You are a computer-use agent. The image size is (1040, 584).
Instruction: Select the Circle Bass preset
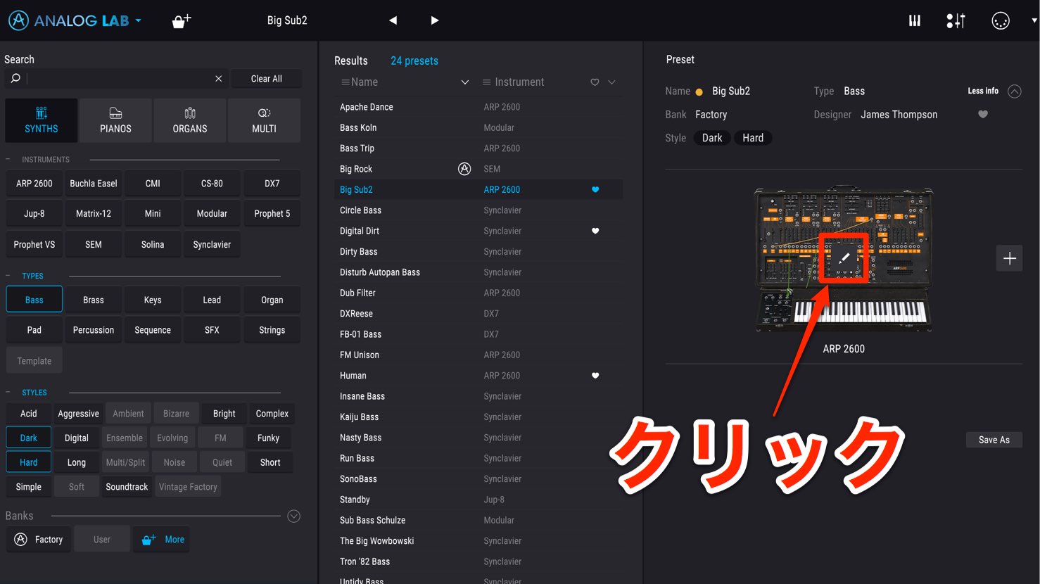click(478, 210)
